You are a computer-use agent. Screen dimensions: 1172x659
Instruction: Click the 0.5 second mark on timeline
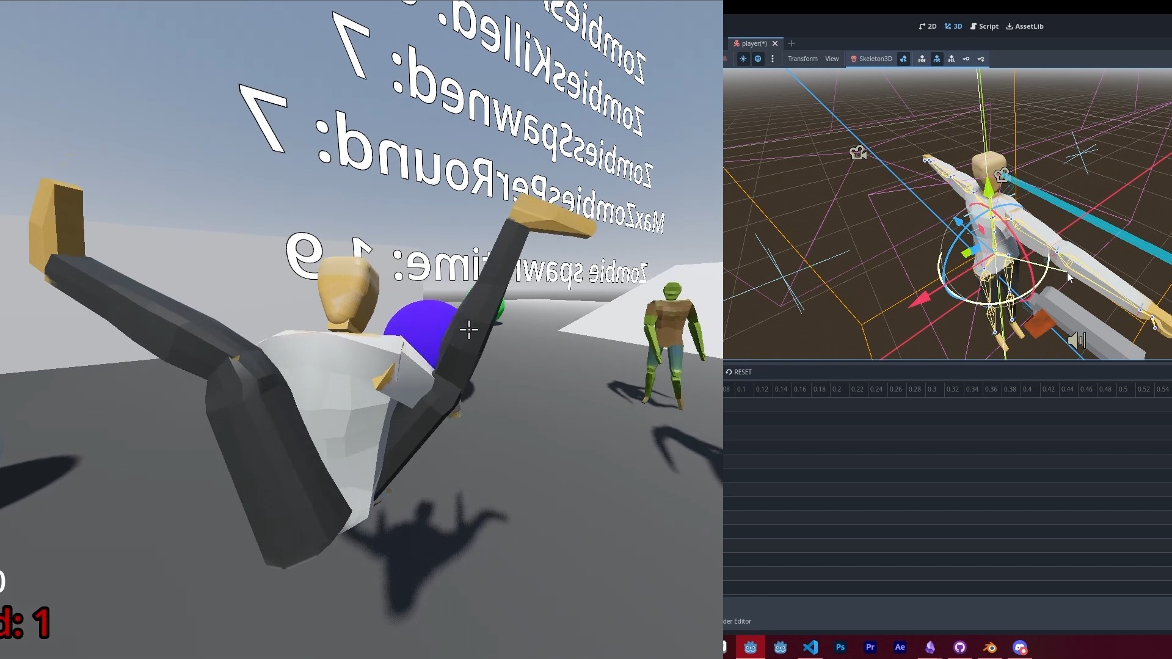click(x=1123, y=389)
